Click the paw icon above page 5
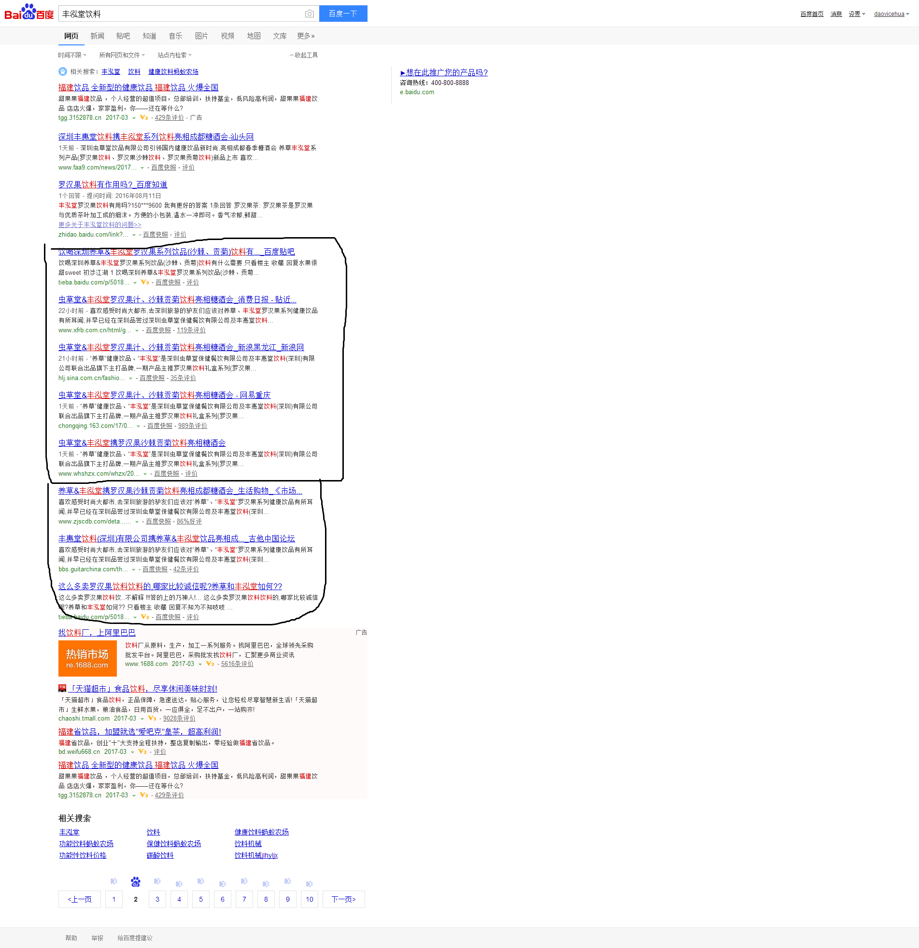Viewport: 919px width, 948px height. [201, 881]
